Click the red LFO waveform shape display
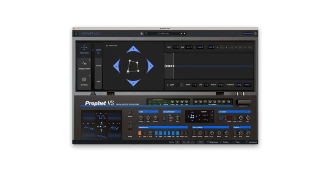331x176 pixels. click(x=229, y=118)
